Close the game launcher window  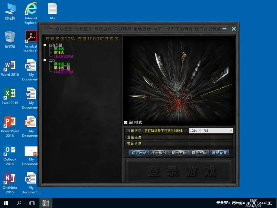tap(233, 29)
